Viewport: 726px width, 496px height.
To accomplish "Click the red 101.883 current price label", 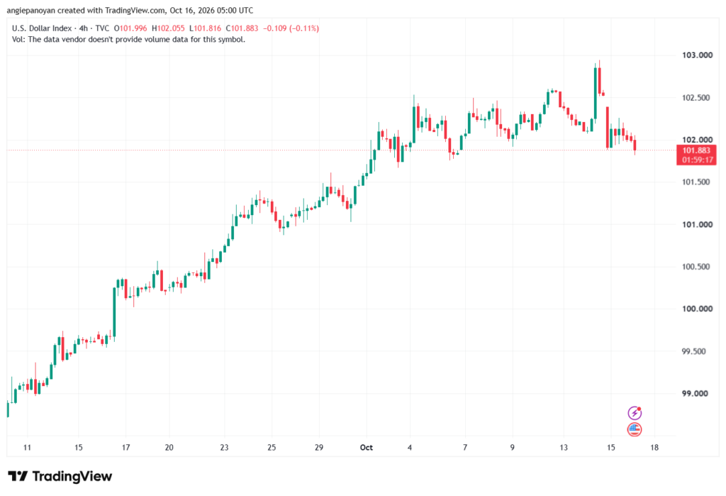I will click(x=696, y=150).
